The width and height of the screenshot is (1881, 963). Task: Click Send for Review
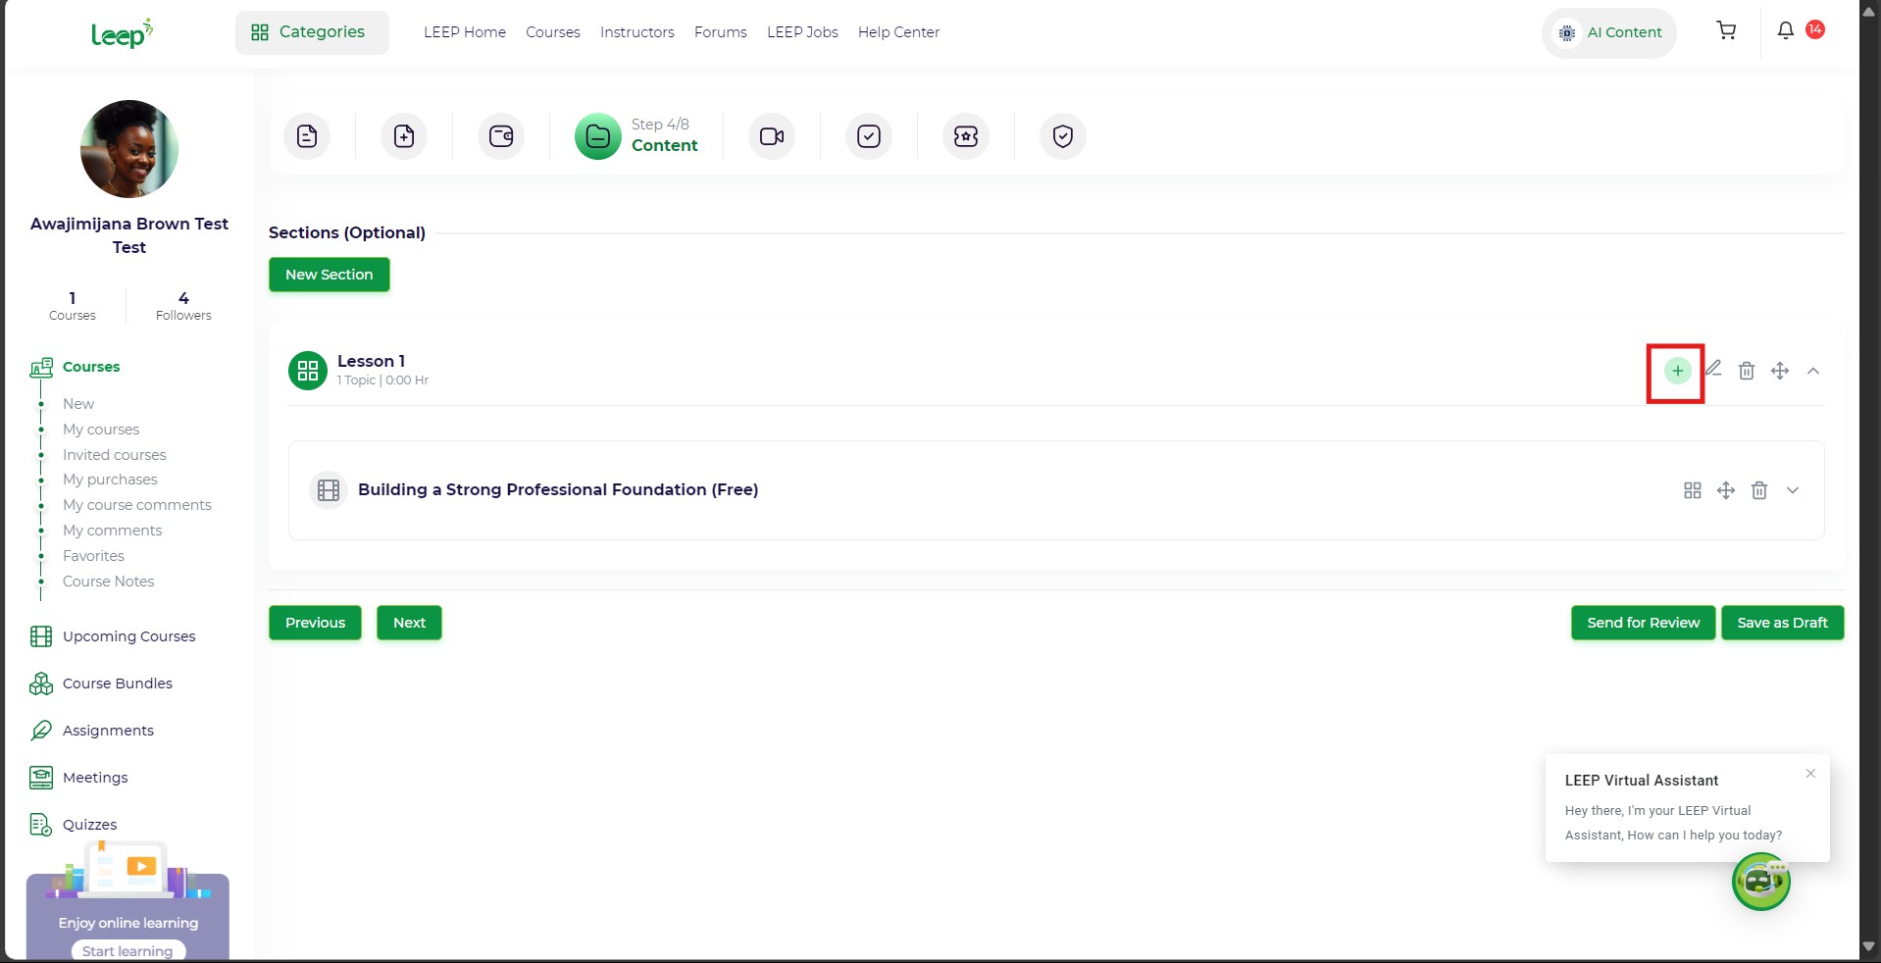(x=1643, y=623)
